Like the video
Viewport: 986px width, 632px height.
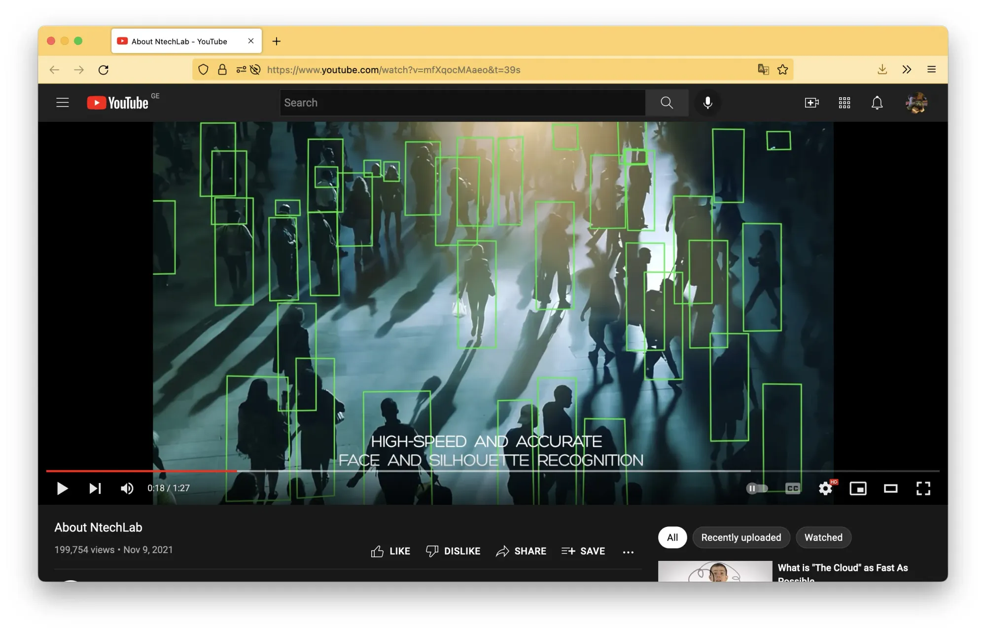(390, 551)
